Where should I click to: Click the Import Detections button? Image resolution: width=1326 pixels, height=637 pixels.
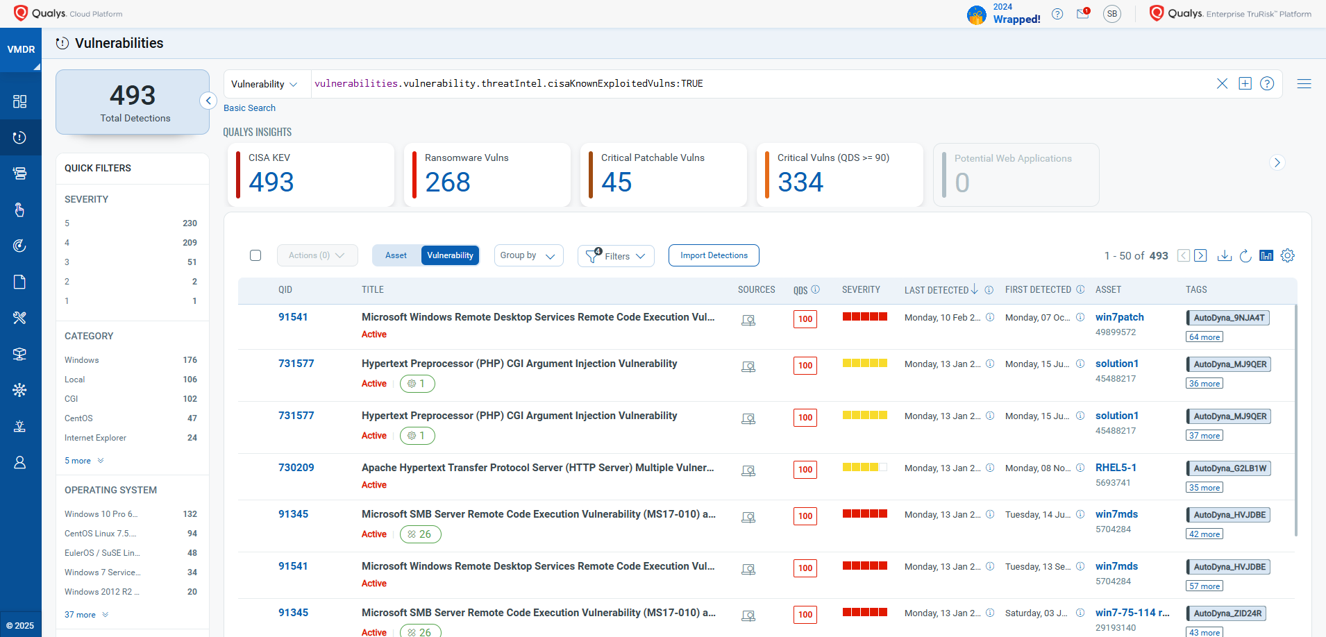[x=714, y=255]
